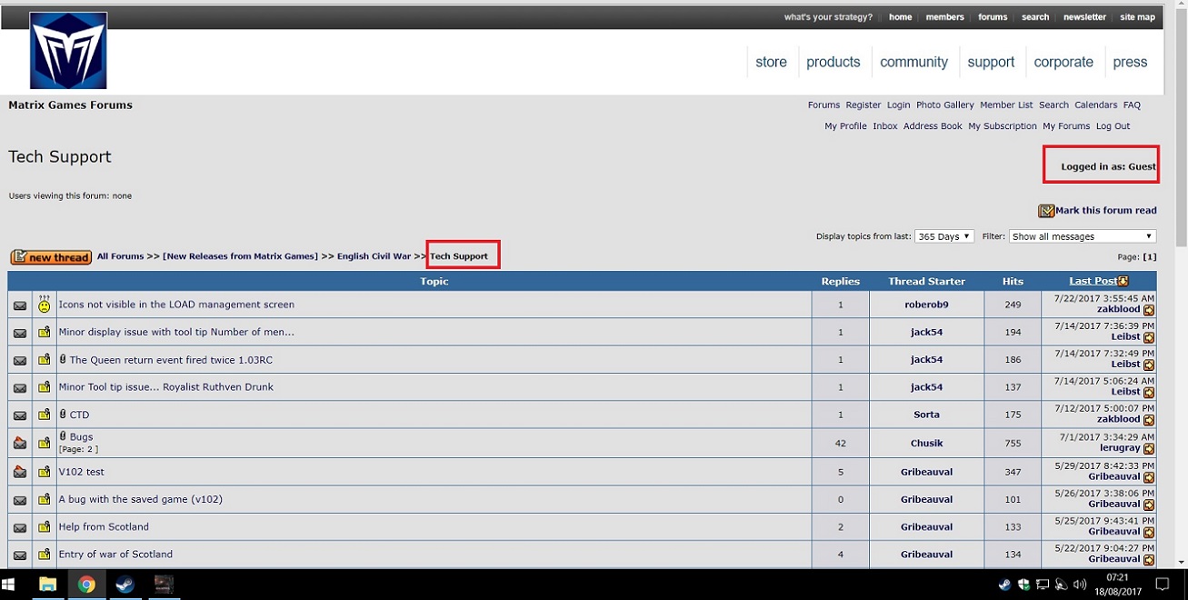Viewport: 1188px width, 600px height.
Task: Click the hot-thread envelope icon for Bugs
Action: [x=20, y=444]
